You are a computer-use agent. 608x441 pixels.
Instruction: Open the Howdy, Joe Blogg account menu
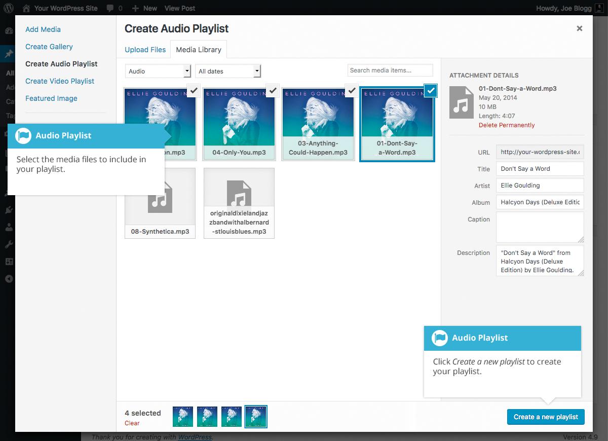pyautogui.click(x=569, y=8)
